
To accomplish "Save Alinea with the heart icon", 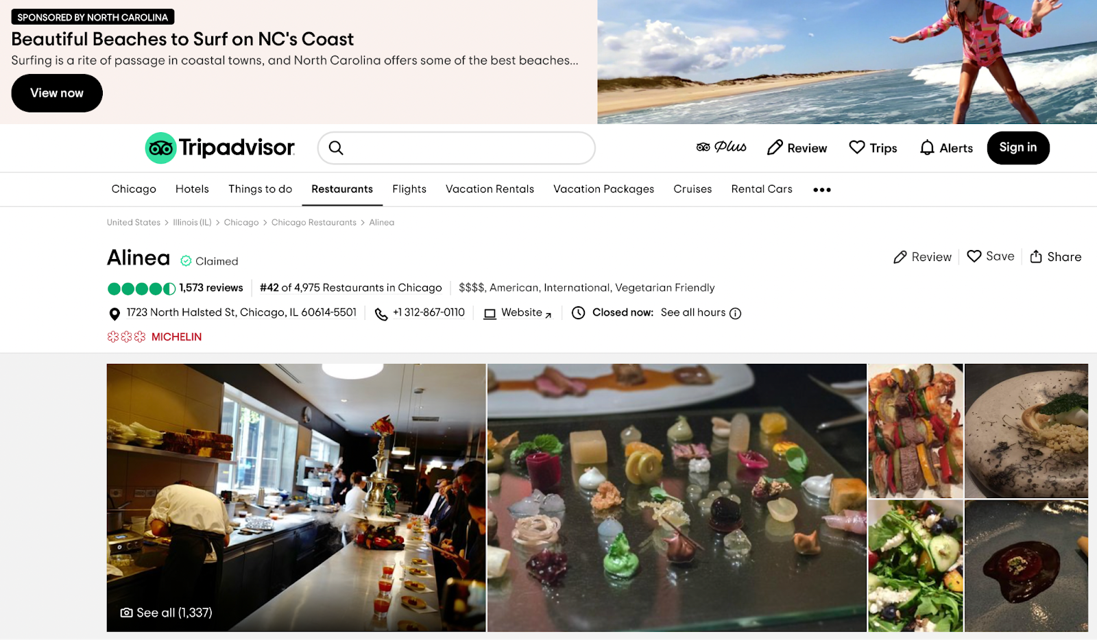I will coord(974,256).
